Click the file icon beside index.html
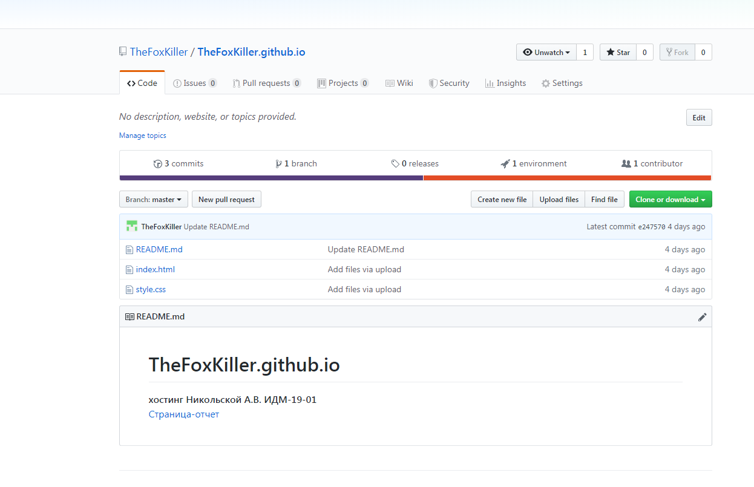This screenshot has width=754, height=487. pyautogui.click(x=129, y=270)
